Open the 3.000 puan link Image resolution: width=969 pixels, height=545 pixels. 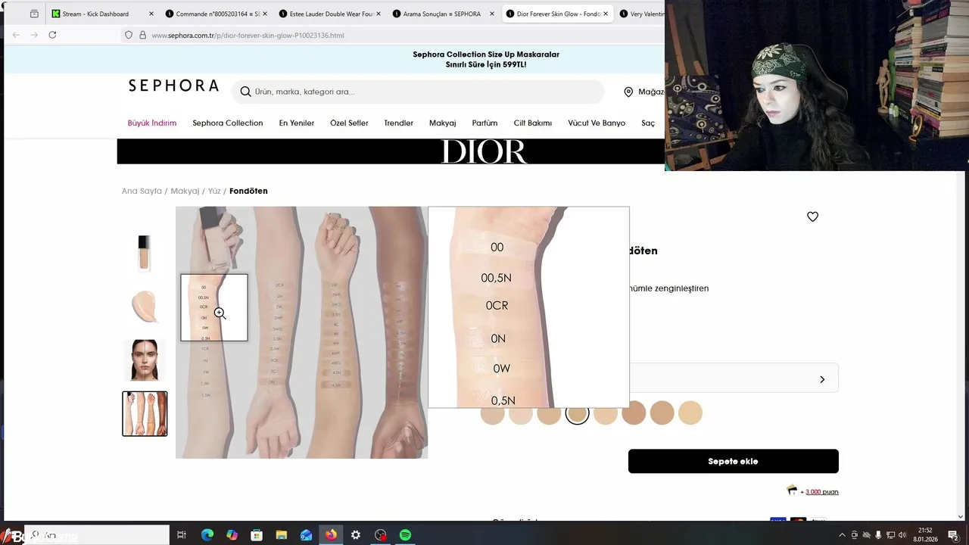click(x=821, y=492)
